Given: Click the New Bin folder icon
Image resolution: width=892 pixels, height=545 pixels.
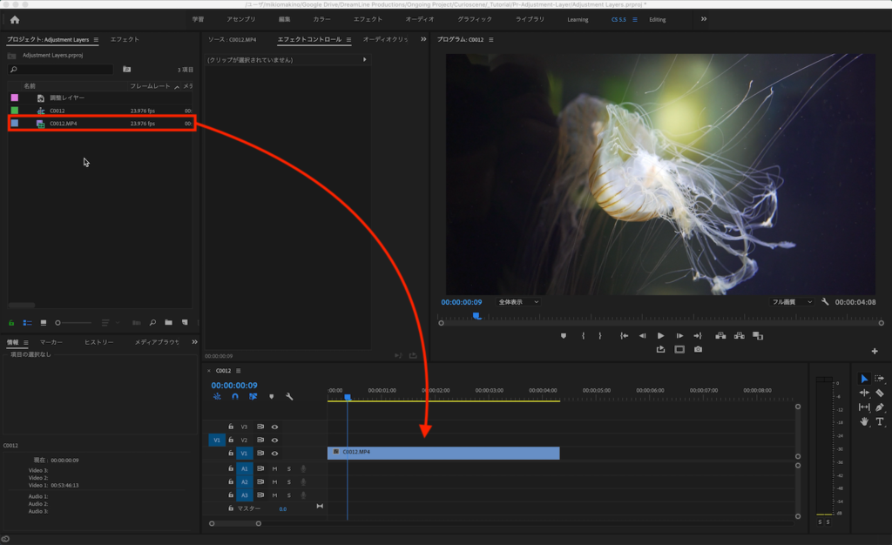Looking at the screenshot, I should point(168,322).
